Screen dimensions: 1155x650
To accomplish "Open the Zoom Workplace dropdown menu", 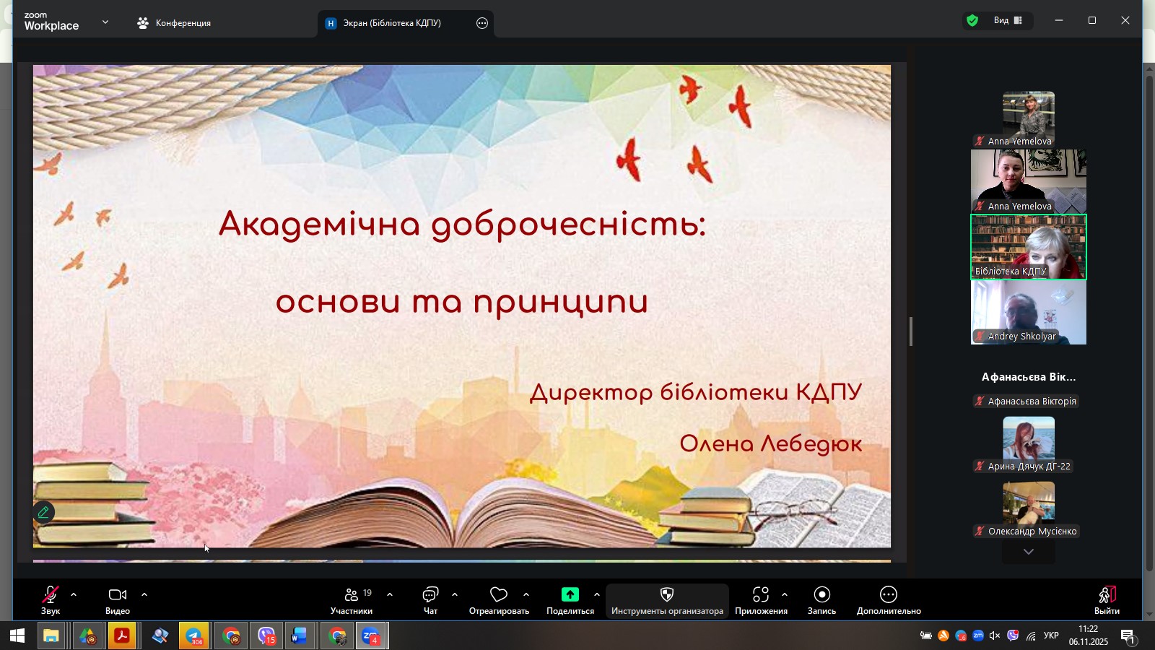I will [x=105, y=22].
